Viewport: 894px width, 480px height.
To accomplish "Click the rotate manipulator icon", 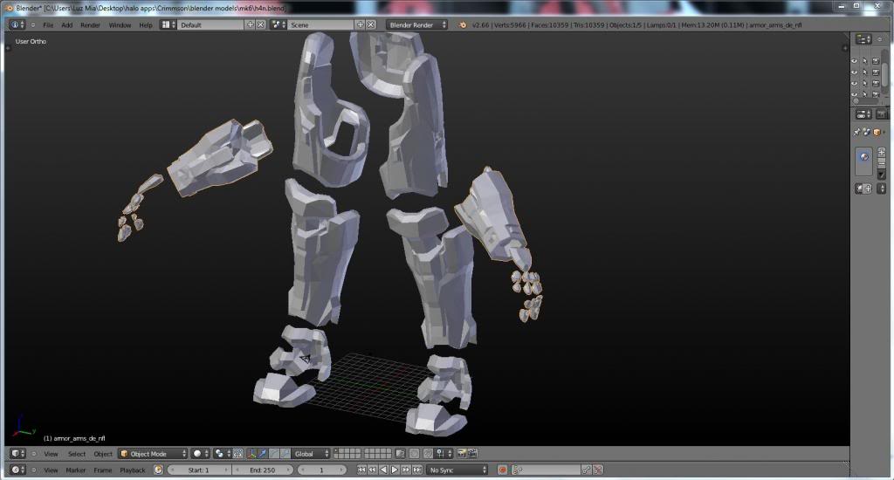I will point(273,454).
